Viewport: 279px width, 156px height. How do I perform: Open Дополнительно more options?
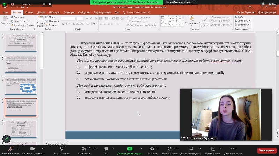pos(233,150)
